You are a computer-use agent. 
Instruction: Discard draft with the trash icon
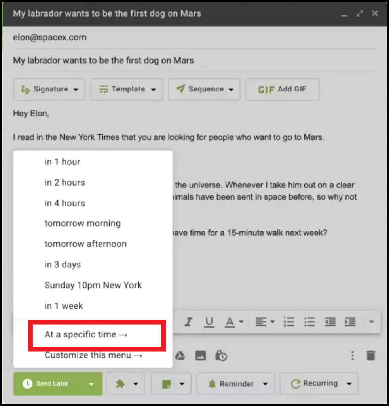click(x=370, y=356)
